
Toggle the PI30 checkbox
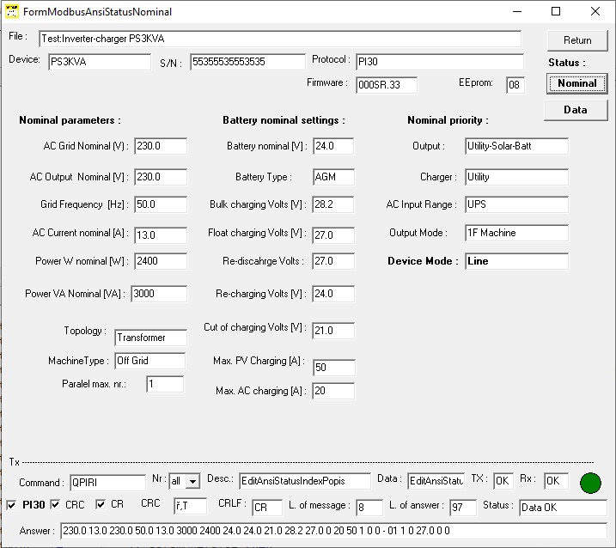pos(11,504)
